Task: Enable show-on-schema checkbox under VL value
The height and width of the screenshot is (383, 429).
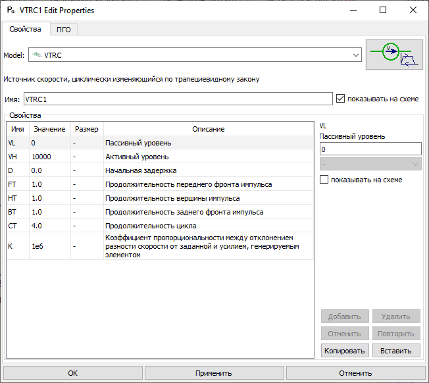Action: point(324,180)
